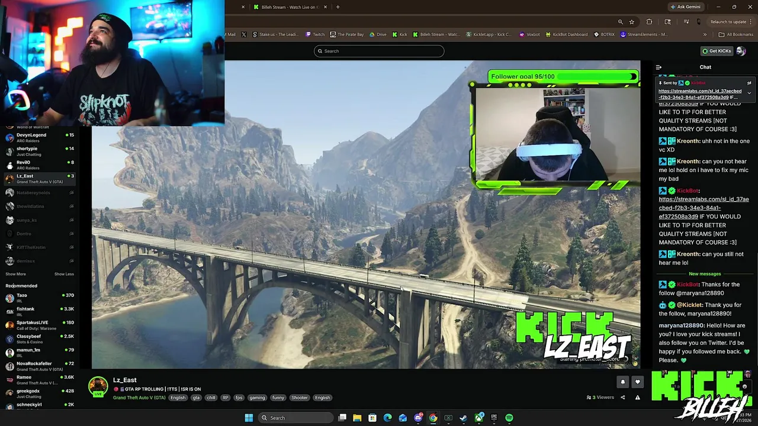Open Stake.us bookmark
This screenshot has height=426, width=758.
275,34
